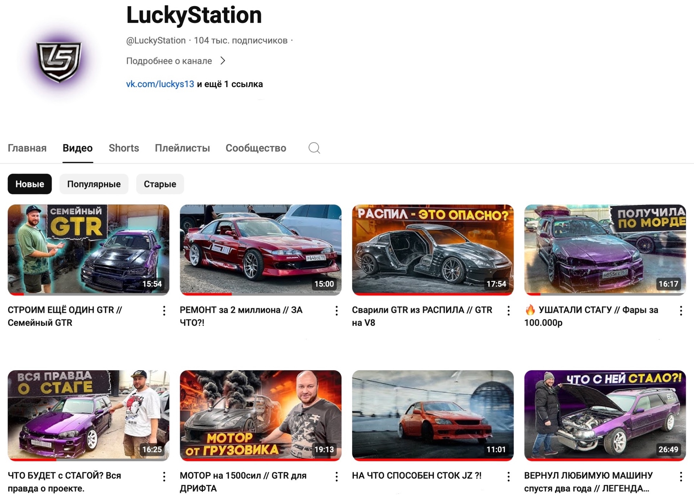The height and width of the screenshot is (496, 694).
Task: Open options menu for 'МОТОР на 1500сил' video
Action: pos(337,476)
